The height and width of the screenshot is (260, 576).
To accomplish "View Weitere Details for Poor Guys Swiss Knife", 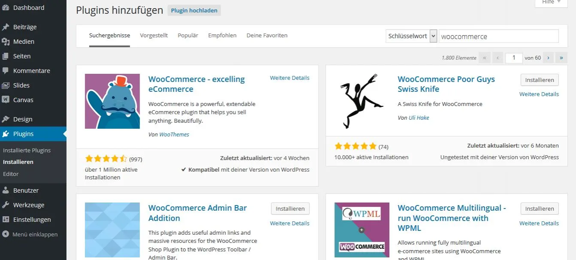I will tap(539, 94).
